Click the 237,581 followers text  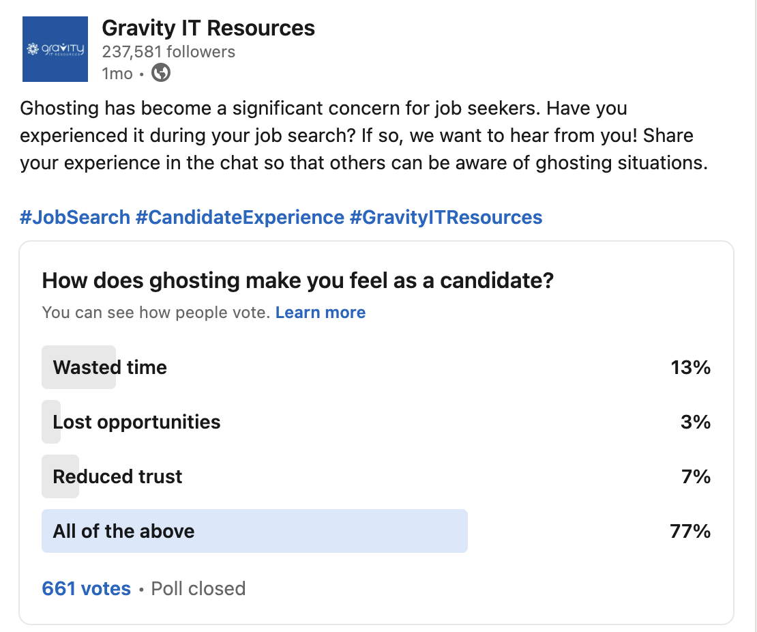[168, 52]
